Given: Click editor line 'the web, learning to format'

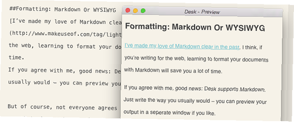Looking at the screenshot, I should pos(65,46).
